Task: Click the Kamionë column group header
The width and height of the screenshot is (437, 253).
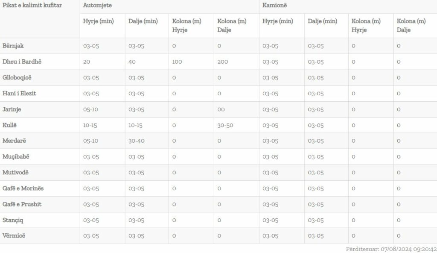Action: [x=275, y=6]
